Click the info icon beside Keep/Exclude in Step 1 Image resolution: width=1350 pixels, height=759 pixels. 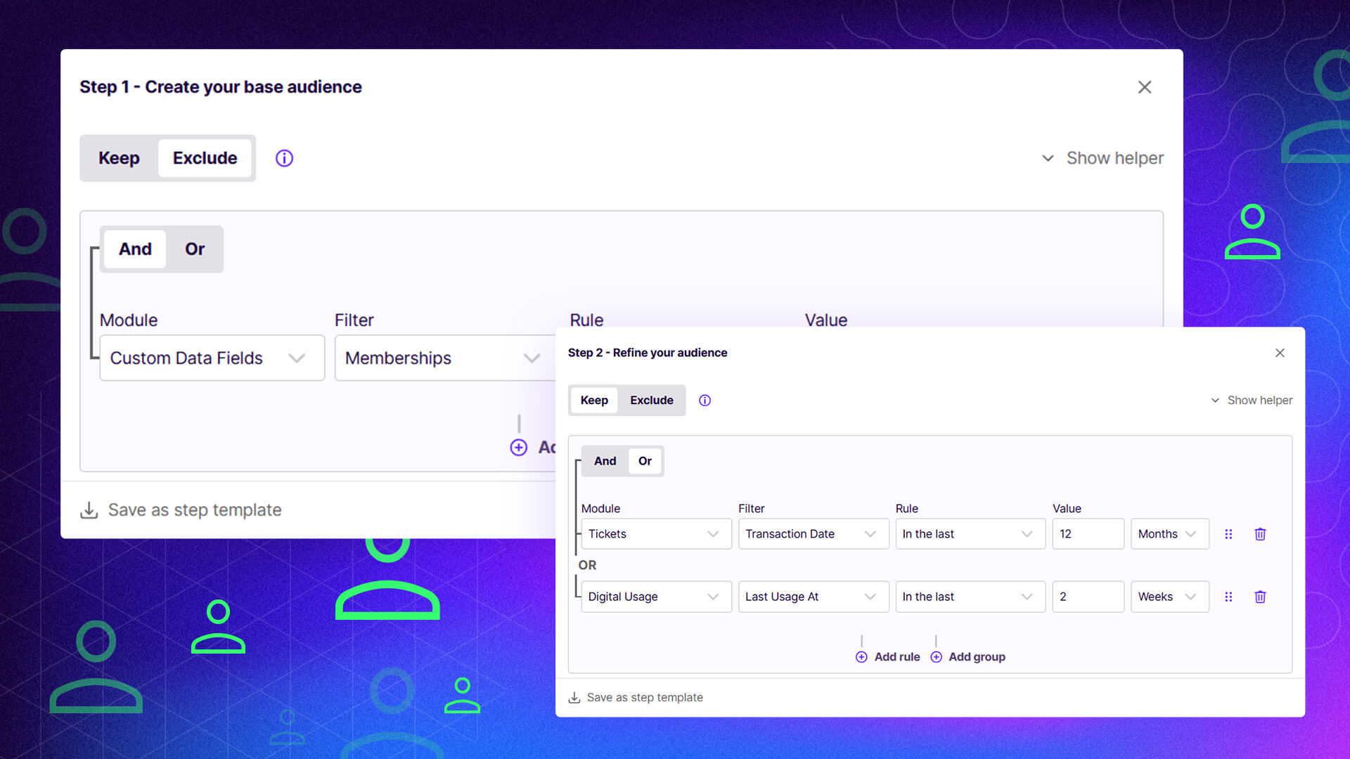point(283,158)
